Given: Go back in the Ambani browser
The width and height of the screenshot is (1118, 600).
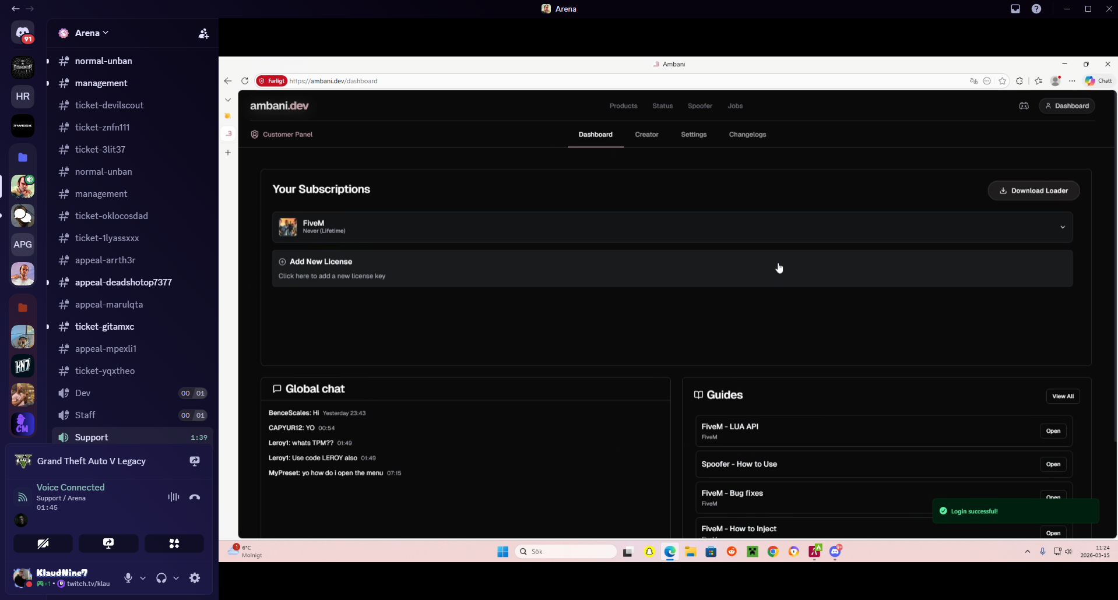Looking at the screenshot, I should click(228, 81).
